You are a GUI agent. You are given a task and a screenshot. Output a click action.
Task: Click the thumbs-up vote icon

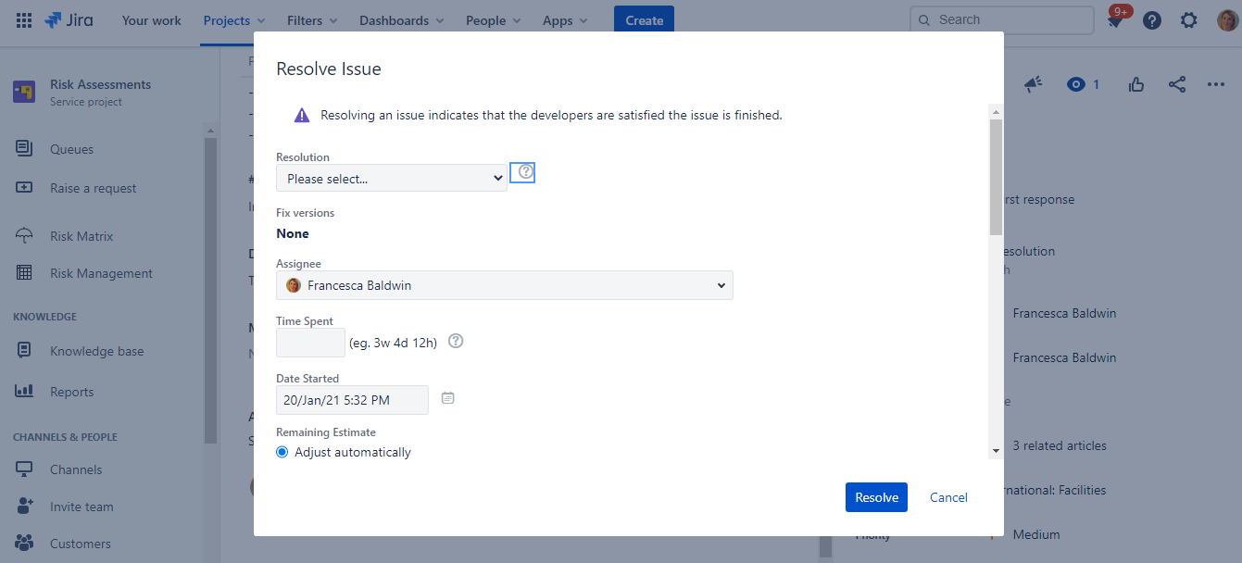click(x=1136, y=84)
